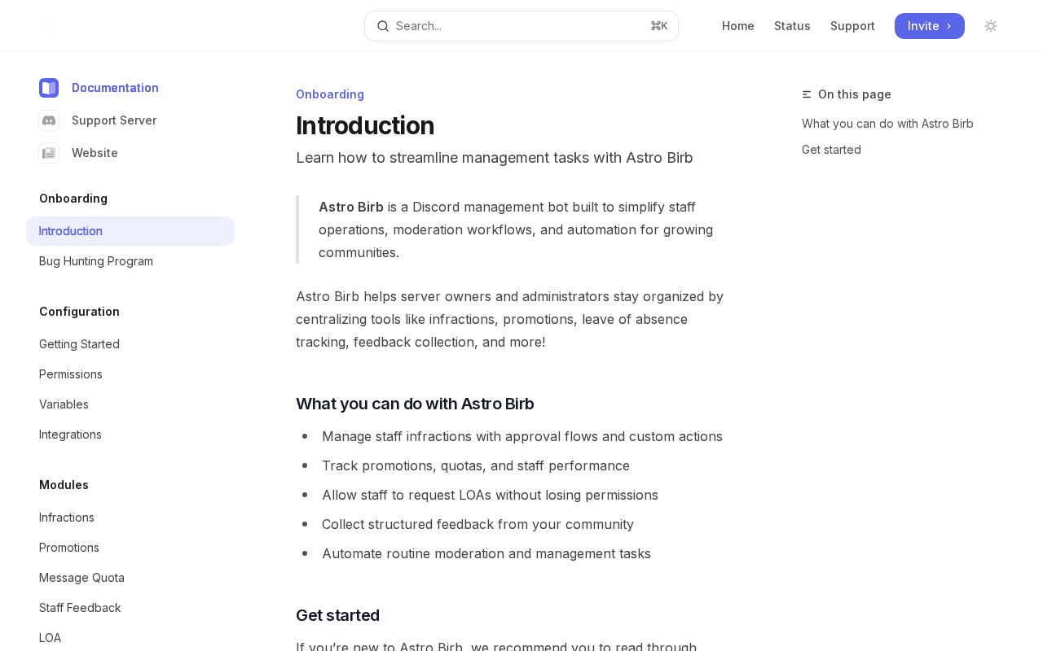This screenshot has height=651, width=1043.
Task: Open the Status nav link
Action: 792,26
